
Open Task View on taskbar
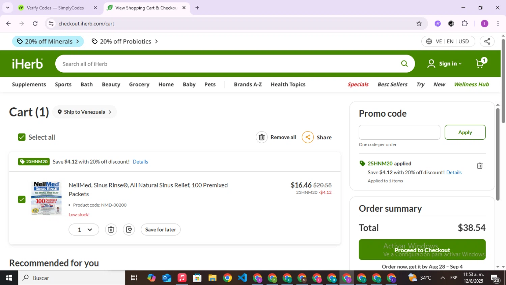pos(134,278)
